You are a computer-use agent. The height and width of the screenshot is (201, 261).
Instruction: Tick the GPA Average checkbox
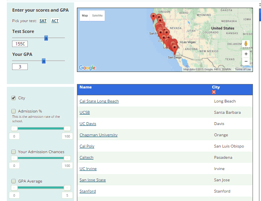click(14, 181)
